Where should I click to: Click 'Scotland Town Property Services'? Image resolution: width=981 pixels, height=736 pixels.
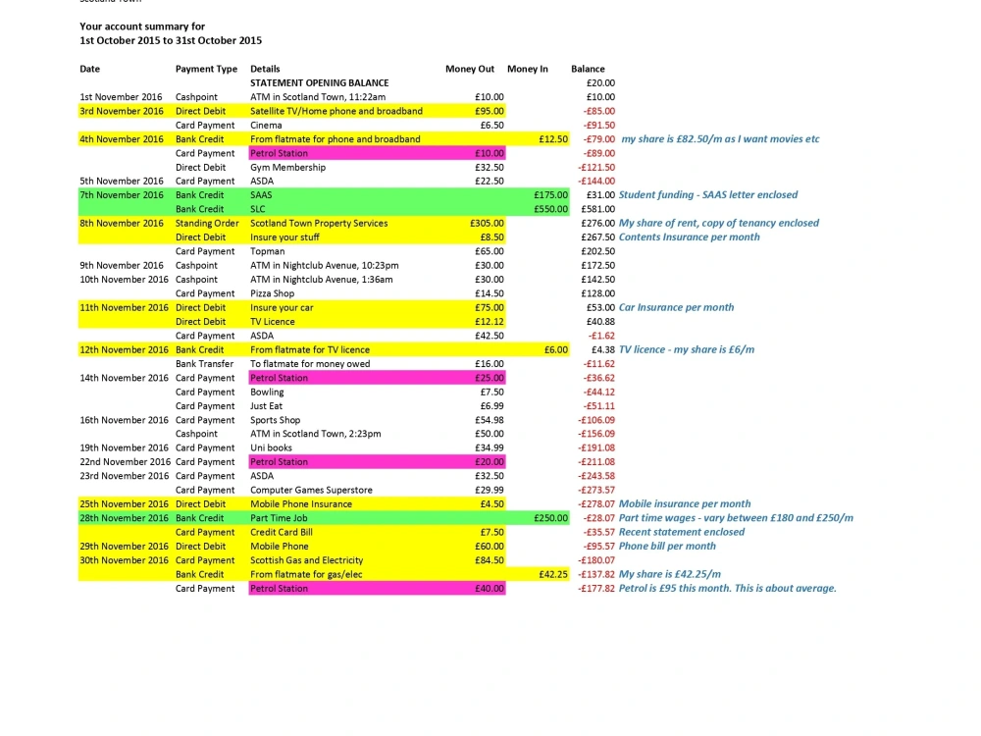pyautogui.click(x=319, y=223)
